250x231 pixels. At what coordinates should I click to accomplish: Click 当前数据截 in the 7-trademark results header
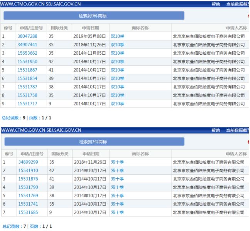tap(237, 130)
